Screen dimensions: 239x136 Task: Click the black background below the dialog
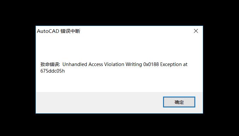[x=119, y=125]
